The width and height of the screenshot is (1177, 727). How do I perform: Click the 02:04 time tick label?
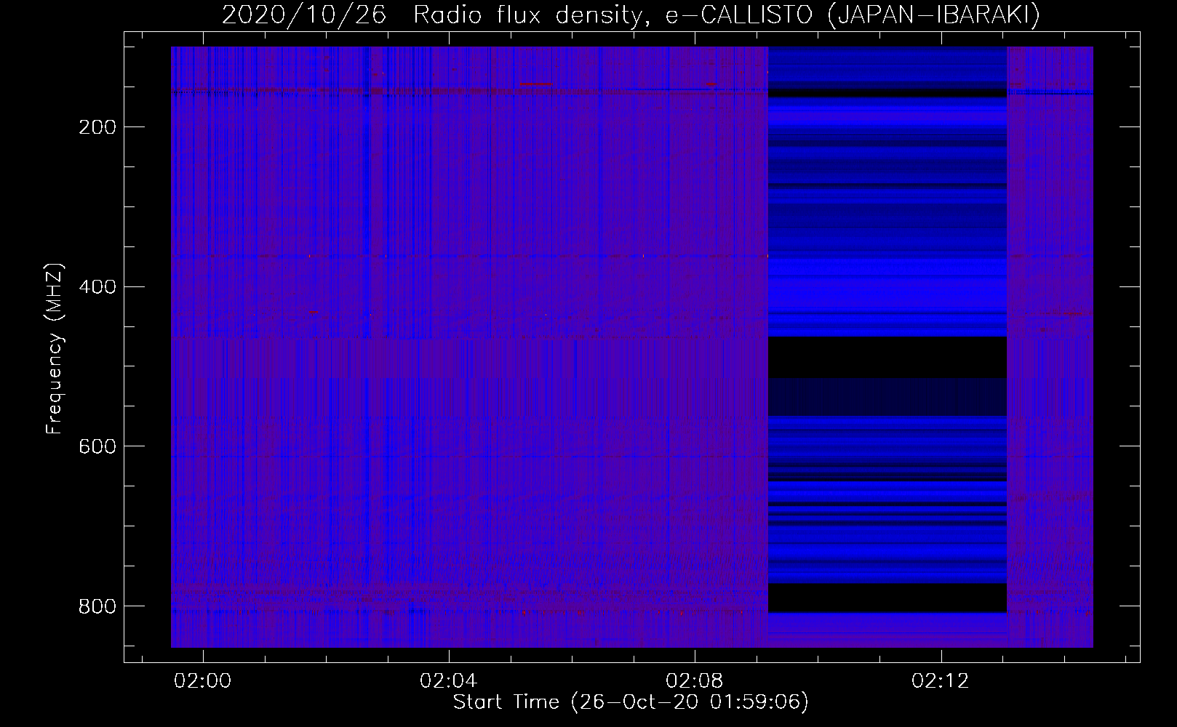click(x=449, y=681)
